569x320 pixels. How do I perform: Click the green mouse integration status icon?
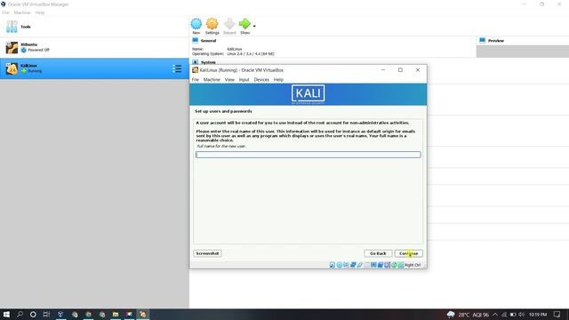pos(394,265)
